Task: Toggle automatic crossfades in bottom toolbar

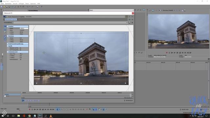Action: [96, 109]
